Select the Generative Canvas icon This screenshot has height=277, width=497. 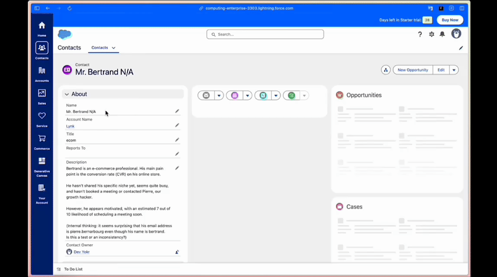coord(42,161)
